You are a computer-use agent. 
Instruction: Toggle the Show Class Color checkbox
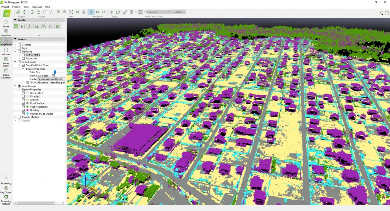pyautogui.click(x=53, y=76)
